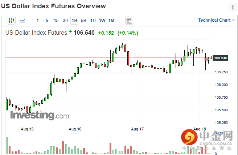Screen dimensions: 238x155
Task: Select the 1M monthly interval
Action: coord(111,21)
